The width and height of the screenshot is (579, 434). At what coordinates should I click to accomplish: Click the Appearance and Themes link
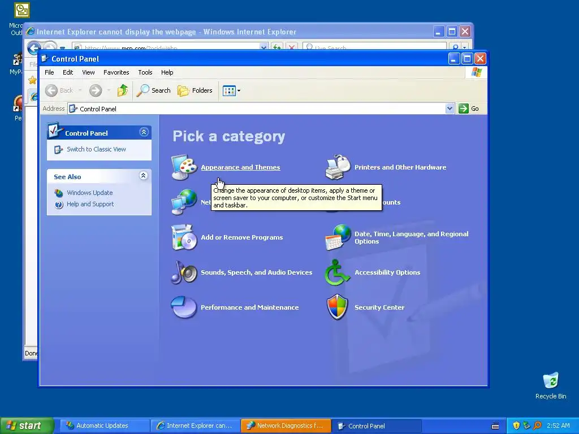coord(240,167)
